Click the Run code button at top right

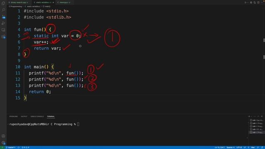point(246,2)
